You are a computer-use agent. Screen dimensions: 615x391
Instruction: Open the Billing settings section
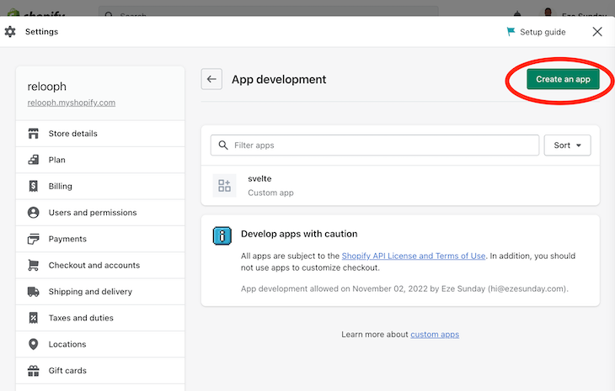[61, 187]
